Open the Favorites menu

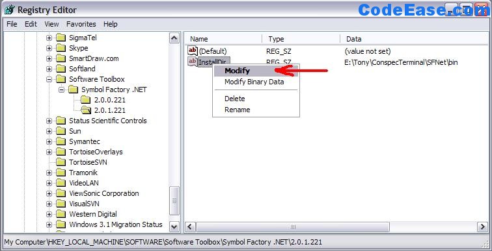[81, 24]
